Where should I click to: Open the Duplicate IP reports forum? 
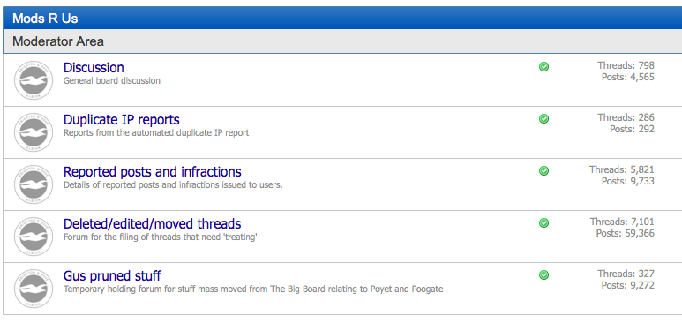[122, 120]
